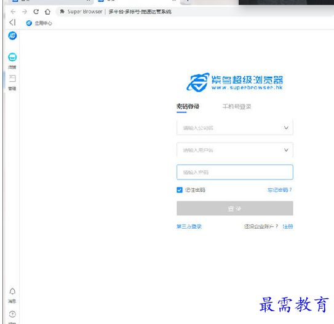Click the Super Browser logo in the sidebar
This screenshot has height=324, width=334.
point(12,36)
